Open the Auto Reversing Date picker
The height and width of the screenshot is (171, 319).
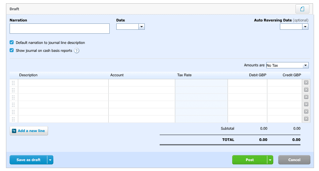pyautogui.click(x=305, y=26)
